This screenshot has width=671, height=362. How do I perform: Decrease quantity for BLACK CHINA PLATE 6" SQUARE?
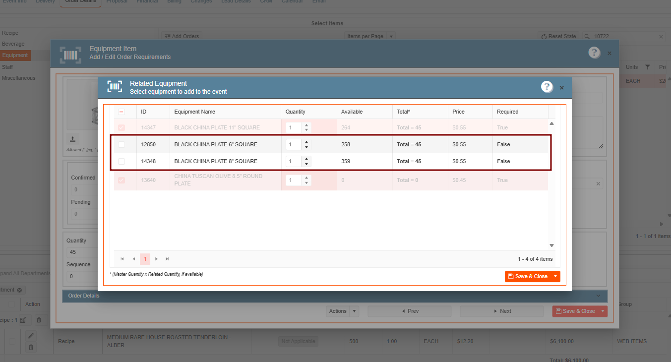coord(306,147)
